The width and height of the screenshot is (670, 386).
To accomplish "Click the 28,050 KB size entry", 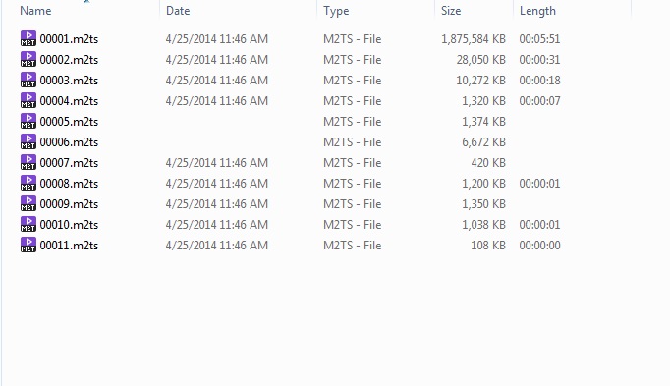I will pos(480,59).
